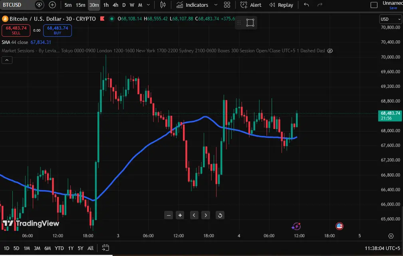Image resolution: width=403 pixels, height=256 pixels.
Task: Start bar Replay mode
Action: click(x=281, y=5)
